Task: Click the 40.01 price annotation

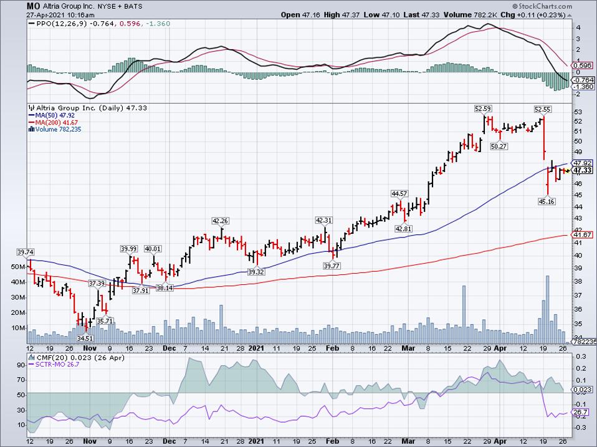Action: (x=153, y=249)
